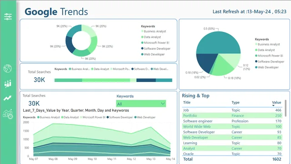Image resolution: width=291 pixels, height=164 pixels.
Task: Expand the Keywords 'All' dropdown
Action: (x=141, y=104)
